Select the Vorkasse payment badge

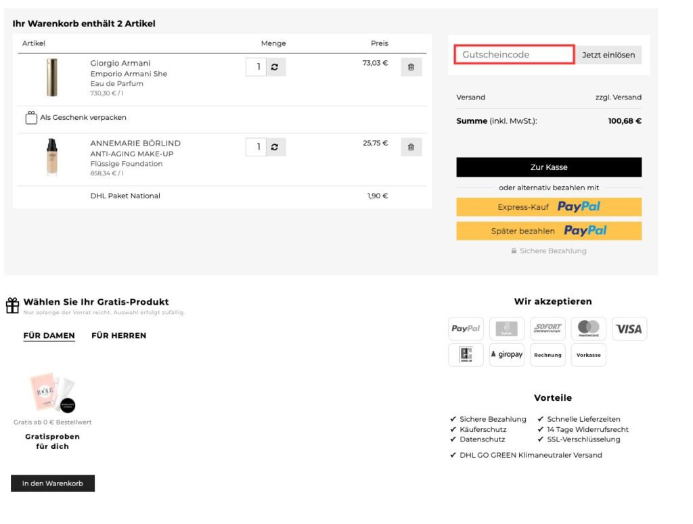588,355
